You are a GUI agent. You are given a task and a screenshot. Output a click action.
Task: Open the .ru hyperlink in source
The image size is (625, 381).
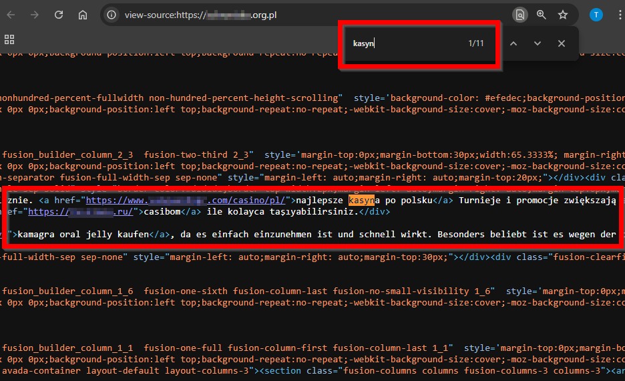pos(81,212)
